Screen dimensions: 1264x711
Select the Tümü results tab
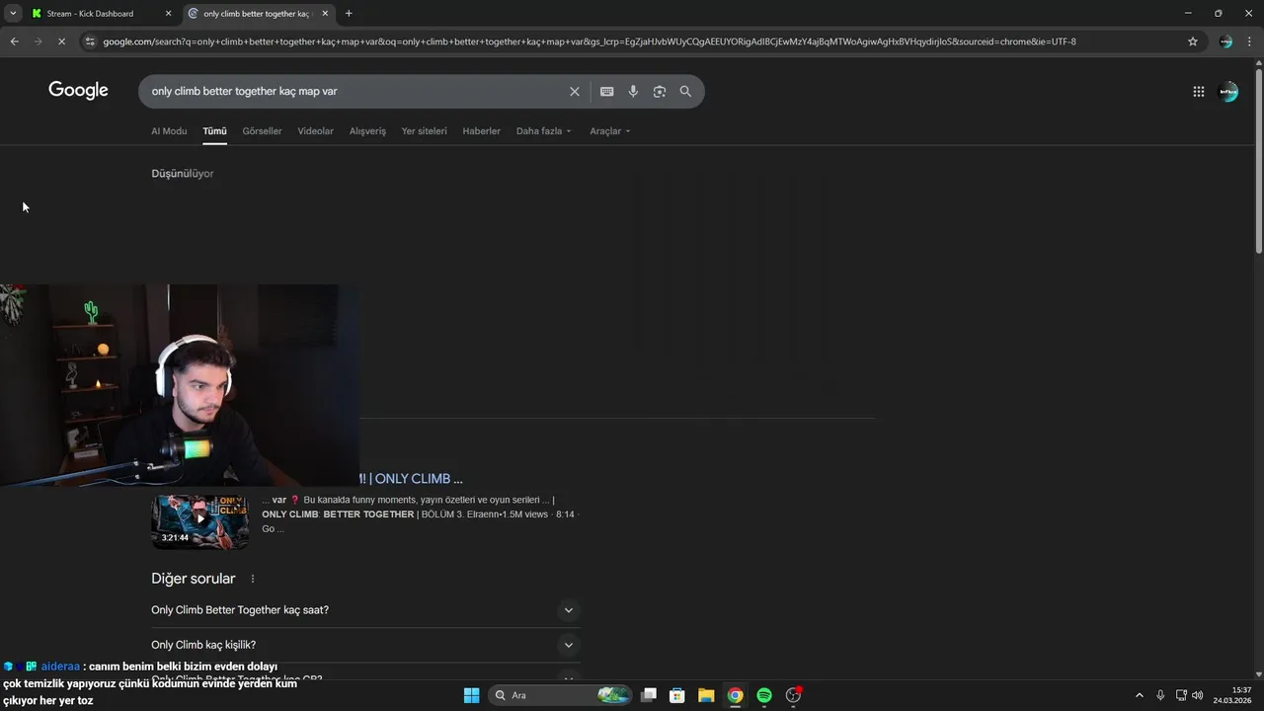pos(214,131)
